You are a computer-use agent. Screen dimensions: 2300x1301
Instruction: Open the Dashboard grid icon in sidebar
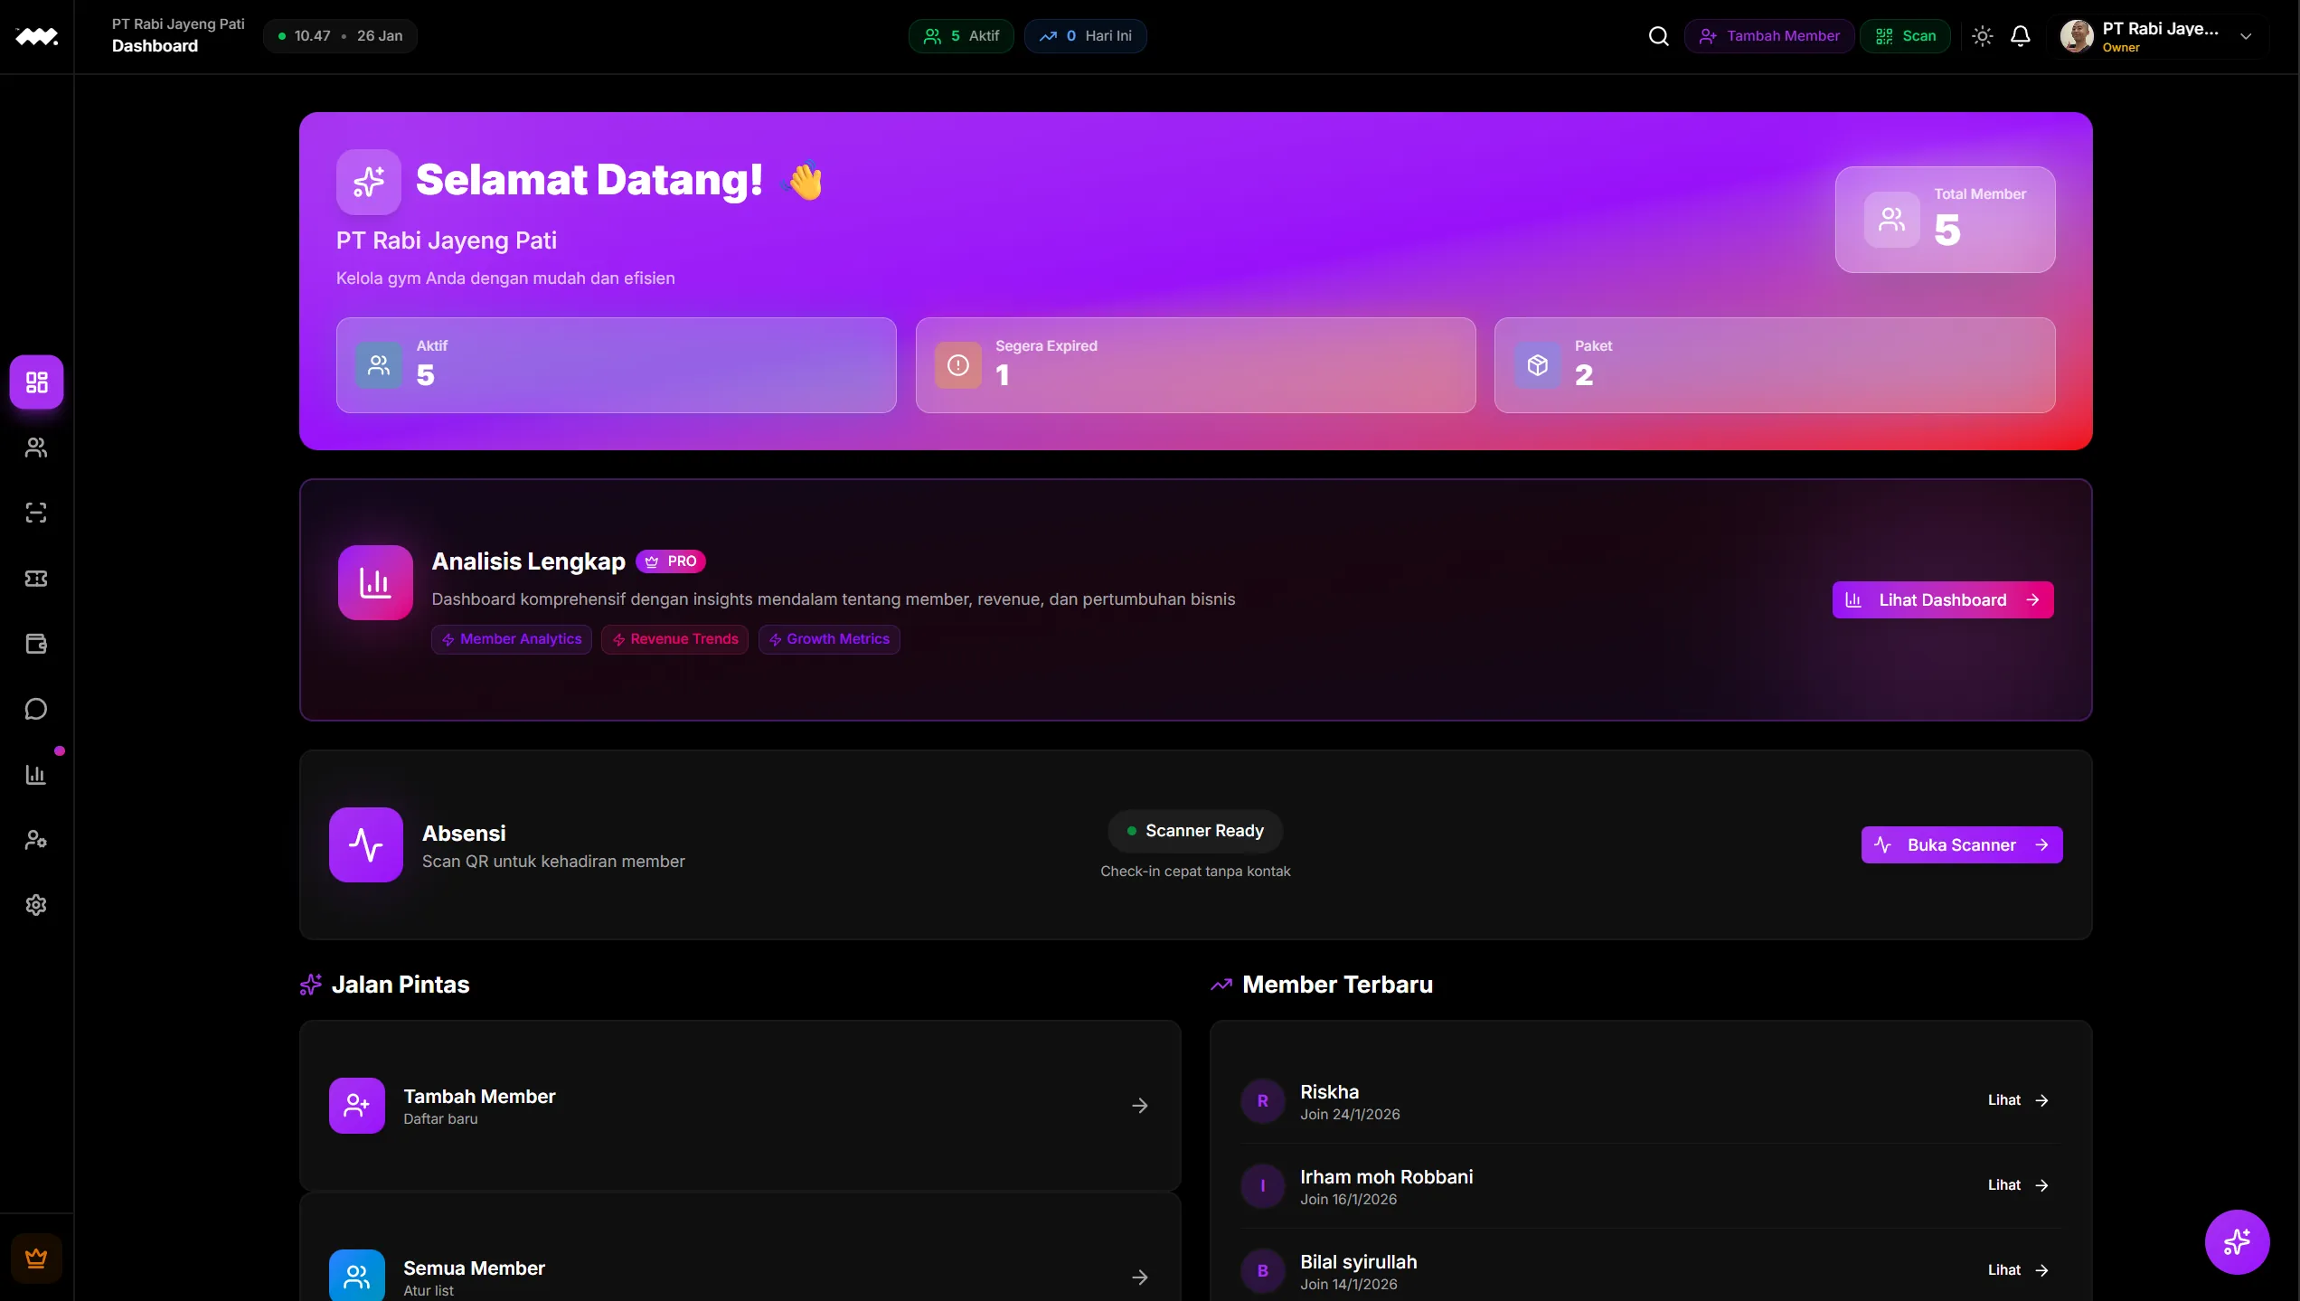36,382
